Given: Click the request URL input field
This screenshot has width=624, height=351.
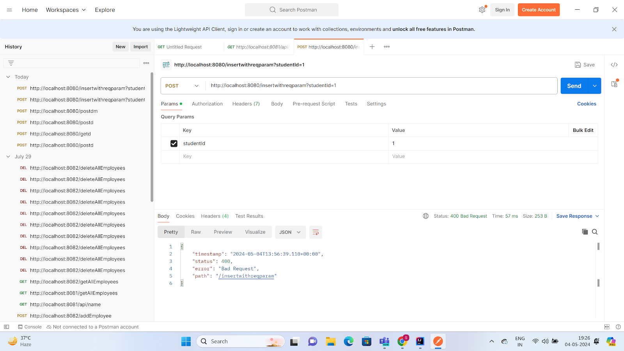Looking at the screenshot, I should (381, 86).
